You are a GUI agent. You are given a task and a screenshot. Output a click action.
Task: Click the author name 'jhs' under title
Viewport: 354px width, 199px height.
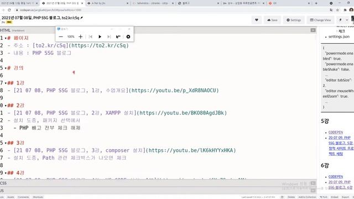(3, 22)
